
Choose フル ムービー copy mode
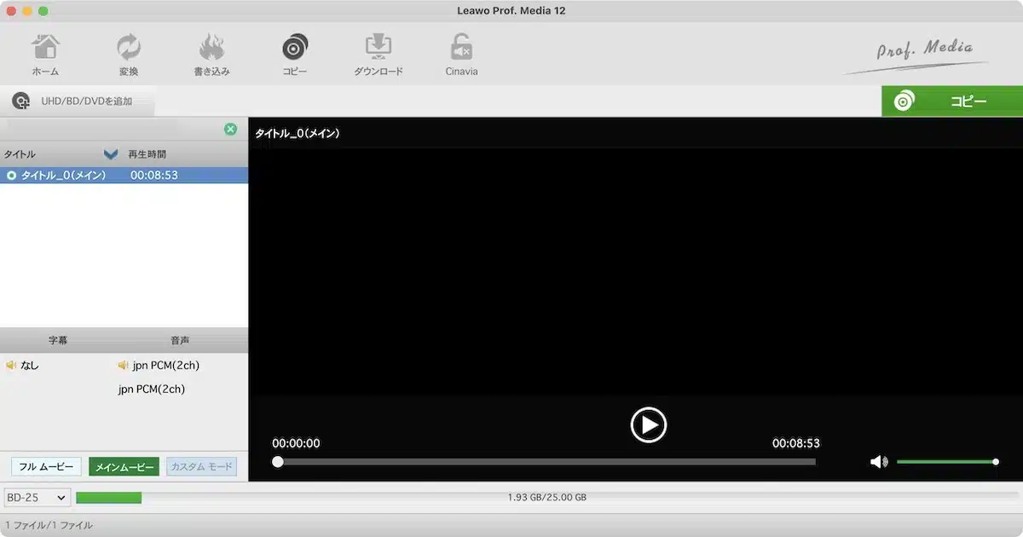coord(46,467)
